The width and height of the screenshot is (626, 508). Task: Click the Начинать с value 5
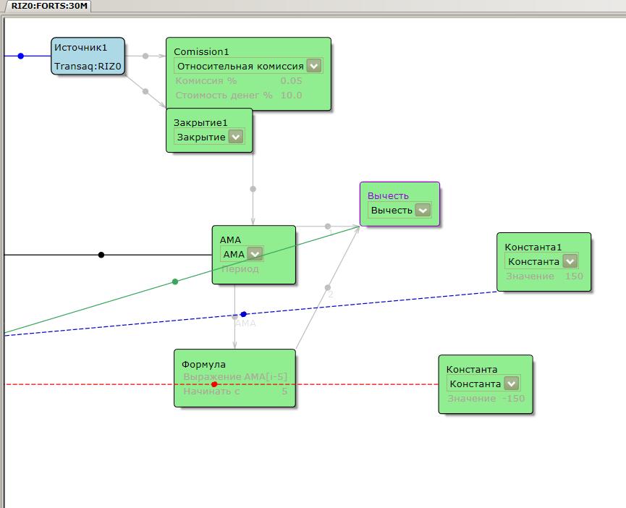pos(284,391)
